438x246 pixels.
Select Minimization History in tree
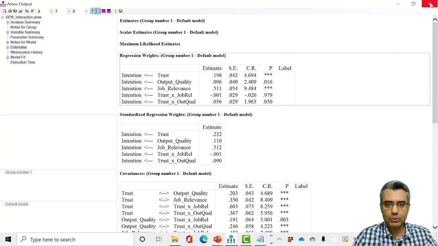point(26,52)
